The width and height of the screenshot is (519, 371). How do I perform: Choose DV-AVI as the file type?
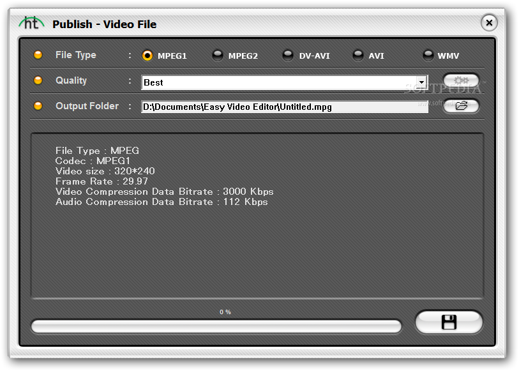[288, 56]
